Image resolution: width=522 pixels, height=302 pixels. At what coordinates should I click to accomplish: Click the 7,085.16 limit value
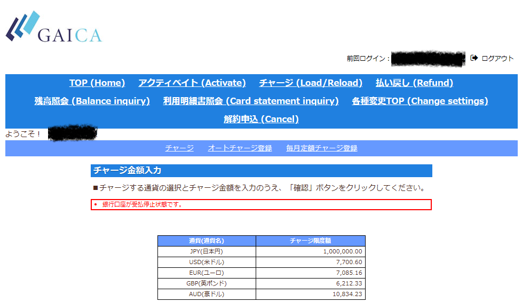[x=349, y=273]
